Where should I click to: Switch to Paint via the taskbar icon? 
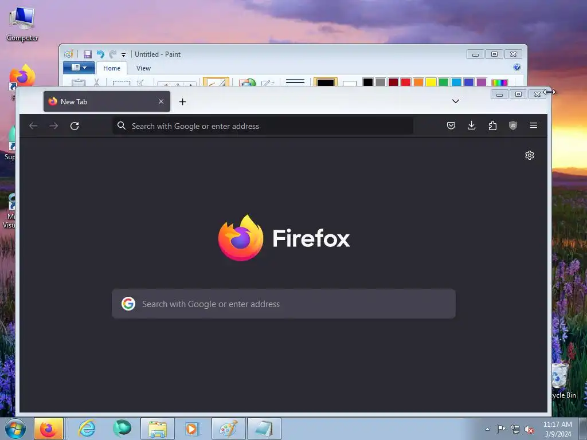coord(229,429)
